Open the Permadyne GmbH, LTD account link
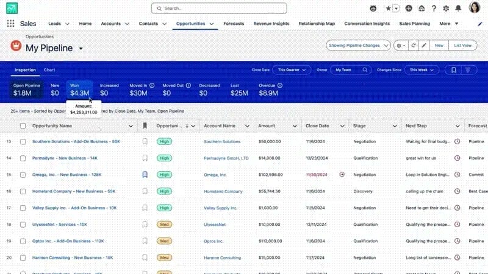 [x=226, y=158]
